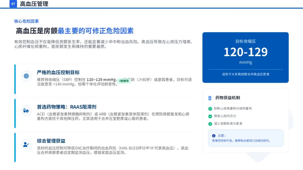Click the large 120-129 value
Viewport: 303px width, 170px height.
click(245, 52)
